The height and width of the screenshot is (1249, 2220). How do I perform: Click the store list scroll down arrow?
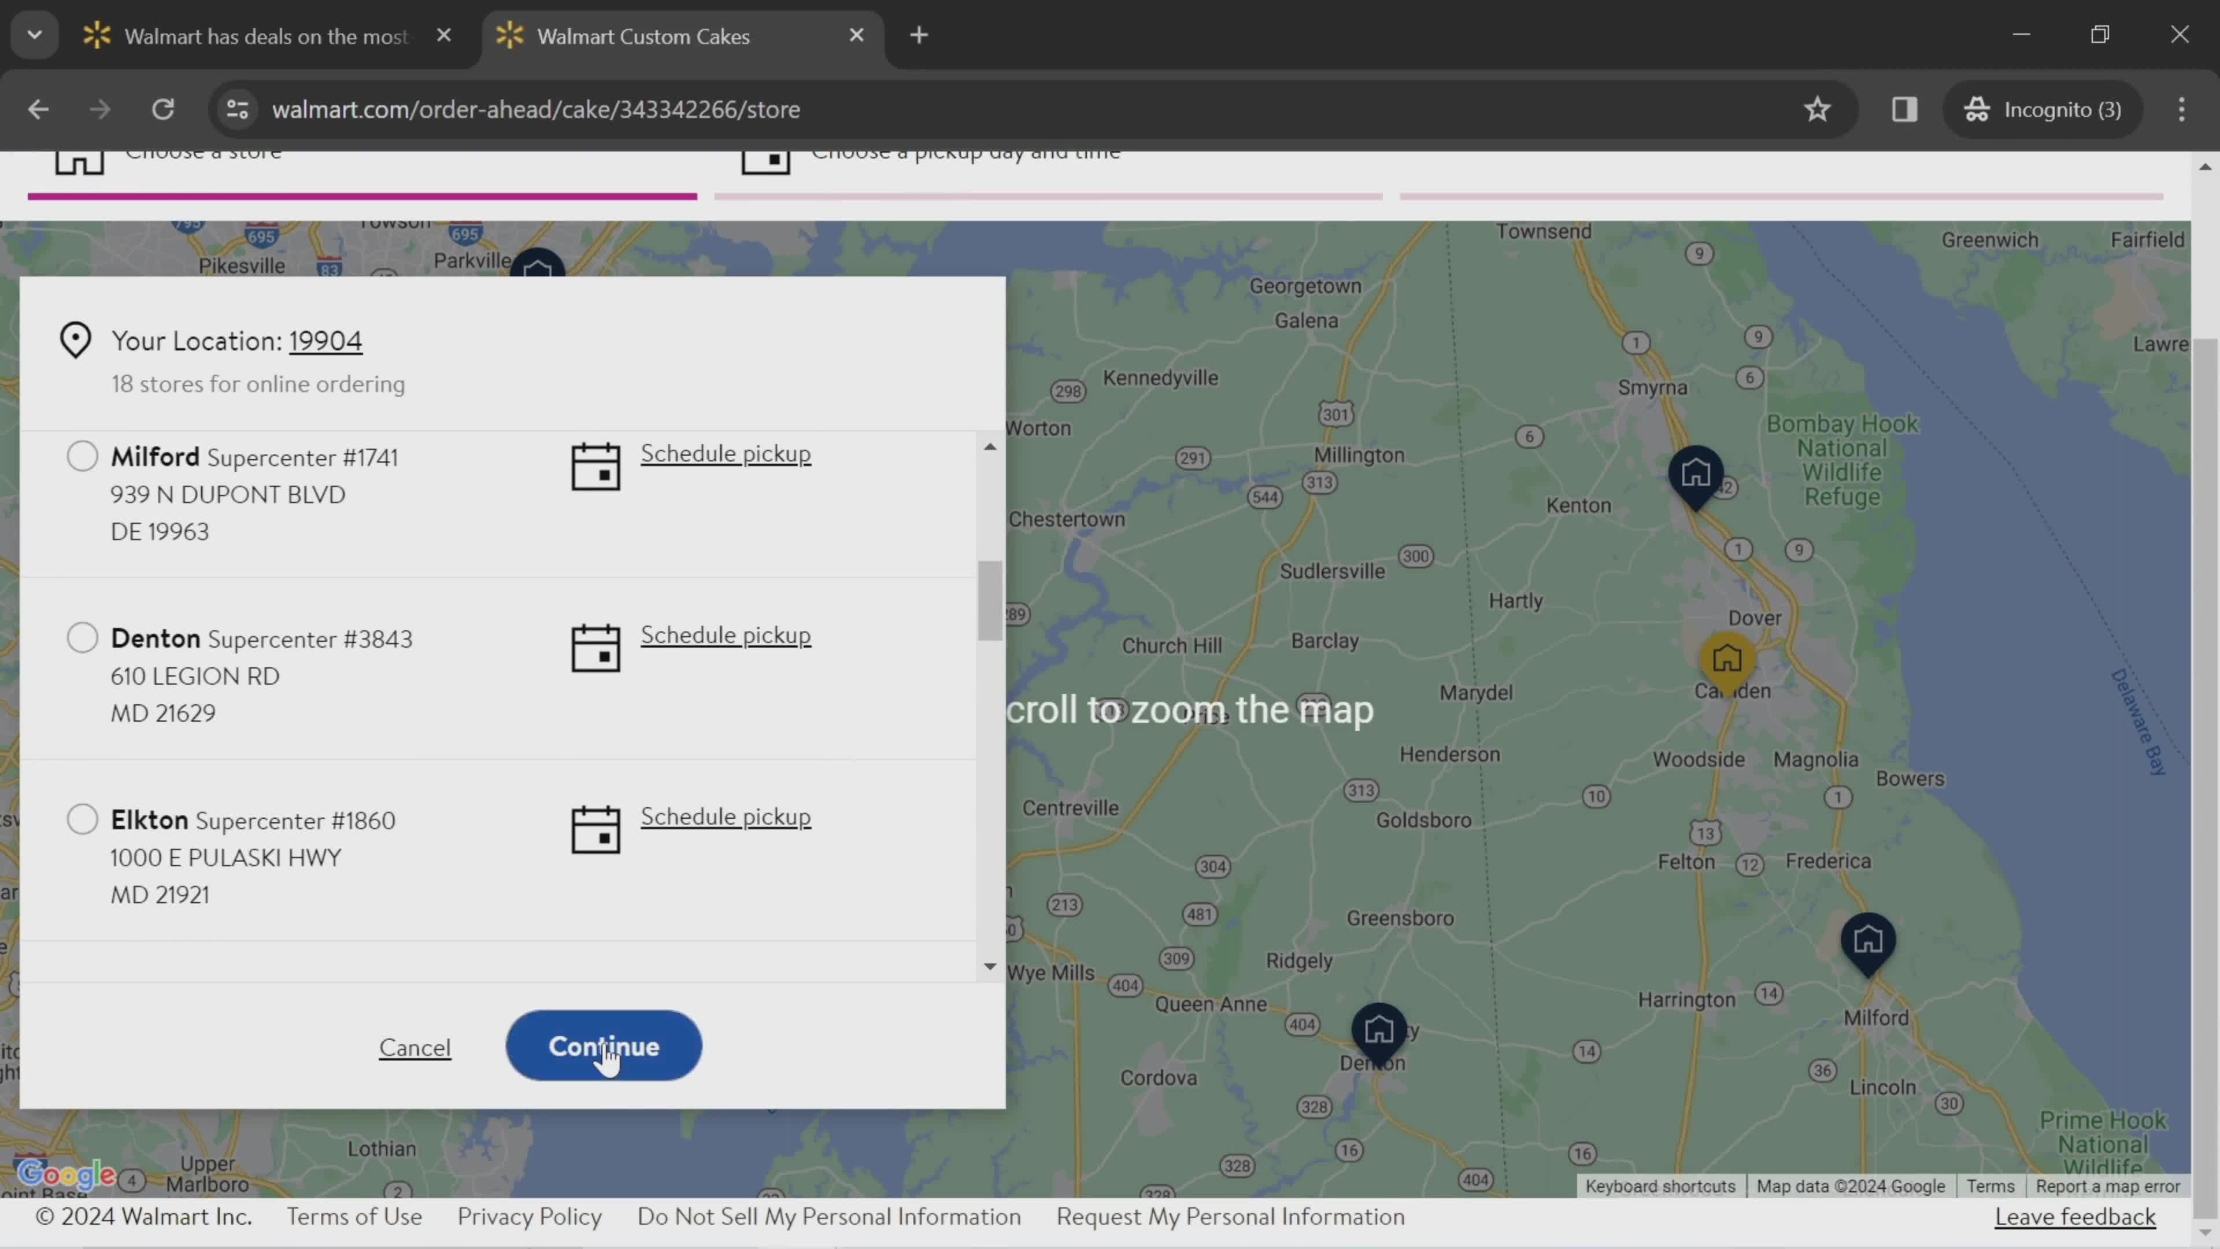coord(990,967)
